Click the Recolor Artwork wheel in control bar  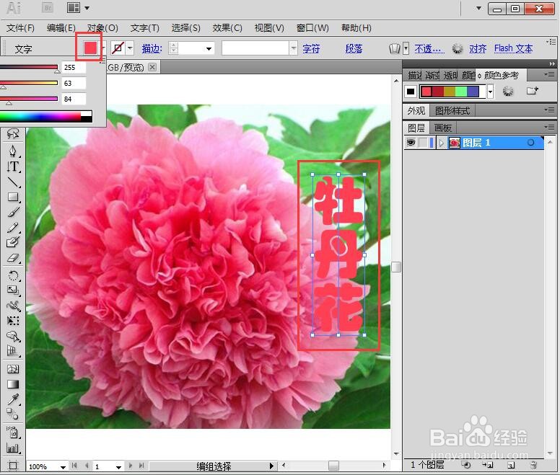tap(457, 48)
